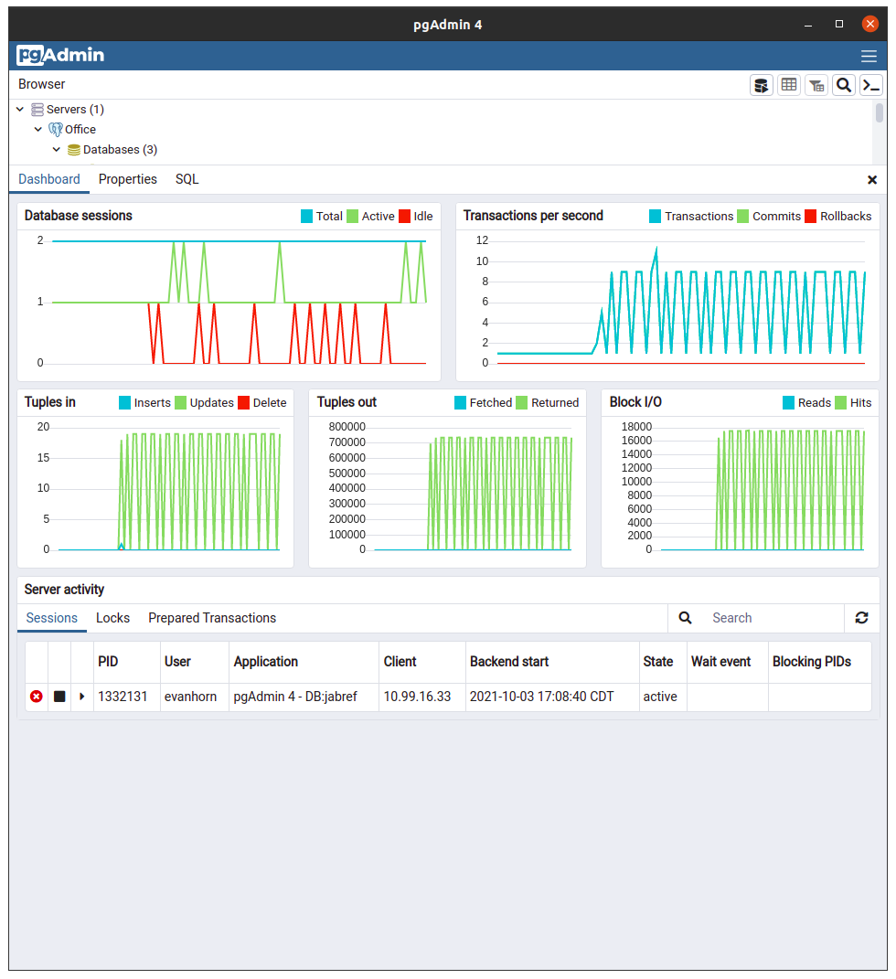Open the pgAdmin hamburger menu
The width and height of the screenshot is (896, 979).
[868, 56]
